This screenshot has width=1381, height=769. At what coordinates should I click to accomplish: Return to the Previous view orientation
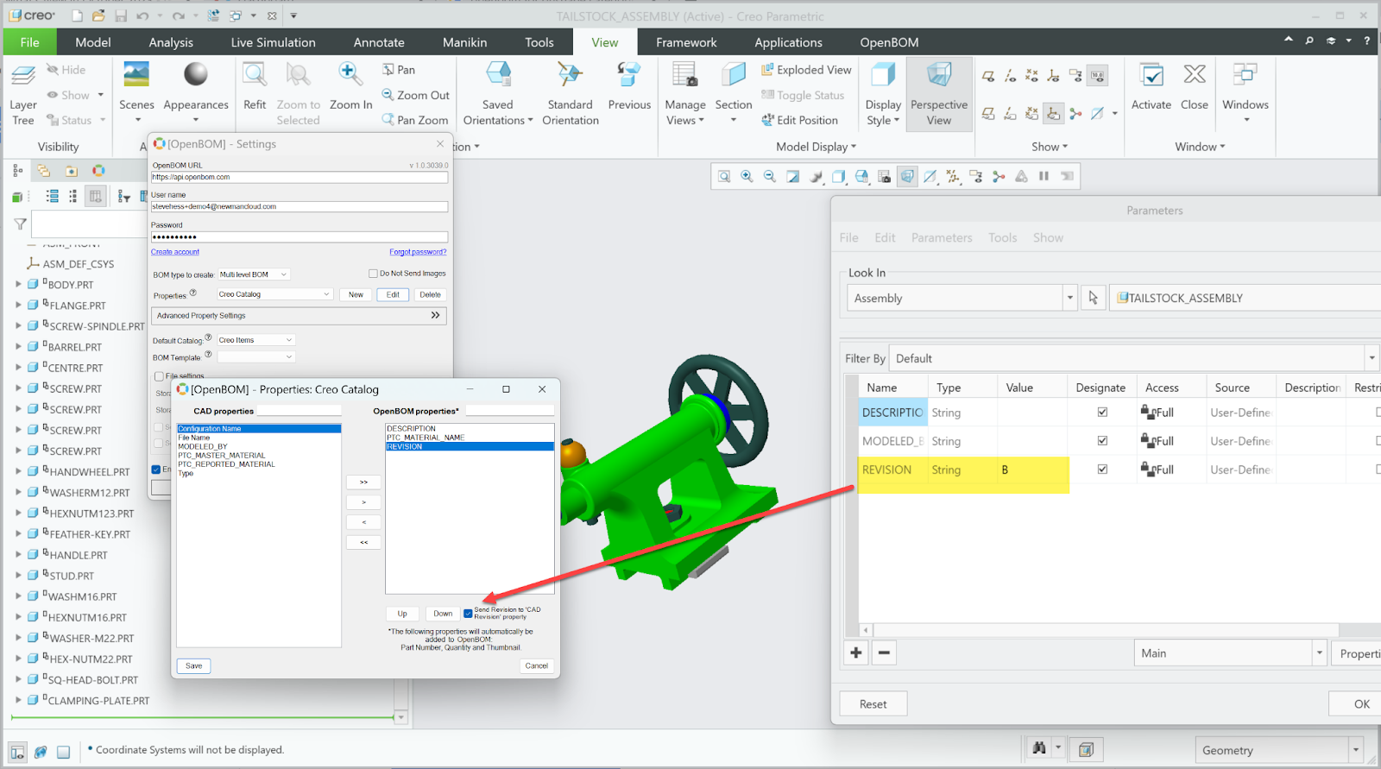(629, 86)
